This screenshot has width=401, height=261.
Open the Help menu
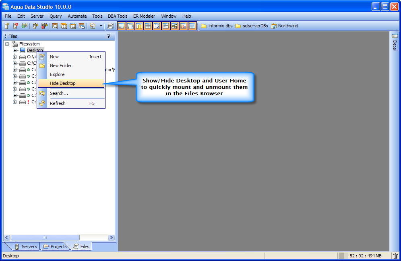(187, 16)
